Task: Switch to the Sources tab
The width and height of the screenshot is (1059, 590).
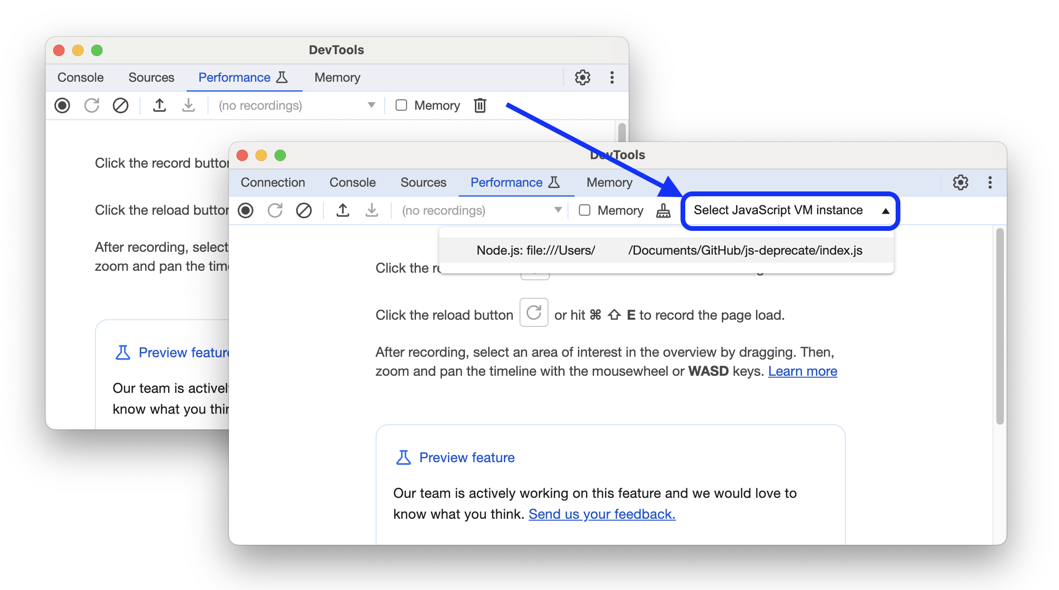Action: 424,183
